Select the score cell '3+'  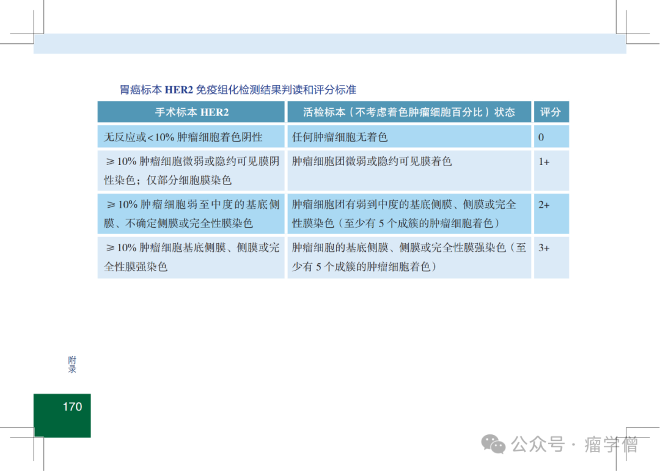click(551, 257)
